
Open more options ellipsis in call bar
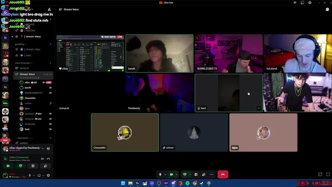[212, 175]
